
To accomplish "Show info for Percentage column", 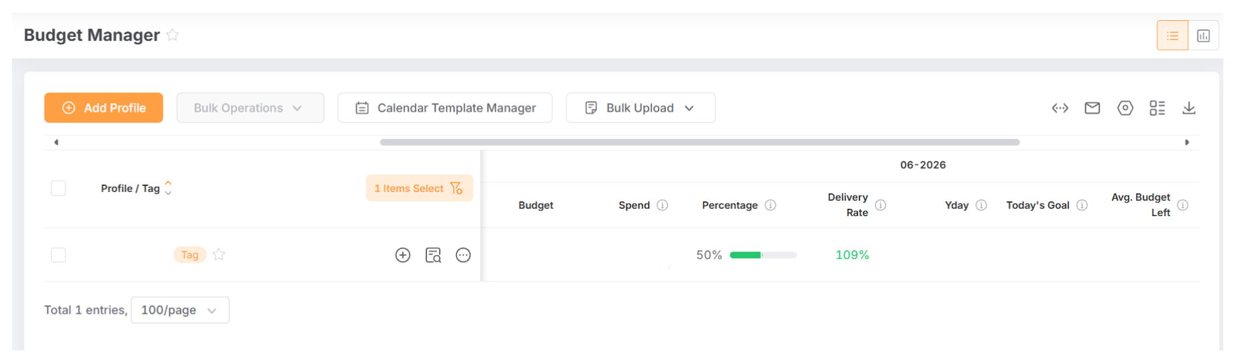I will 770,205.
